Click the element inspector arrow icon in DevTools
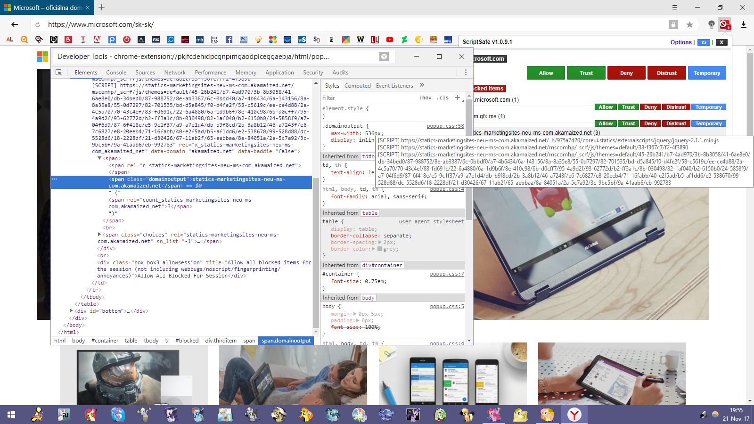 pos(59,73)
